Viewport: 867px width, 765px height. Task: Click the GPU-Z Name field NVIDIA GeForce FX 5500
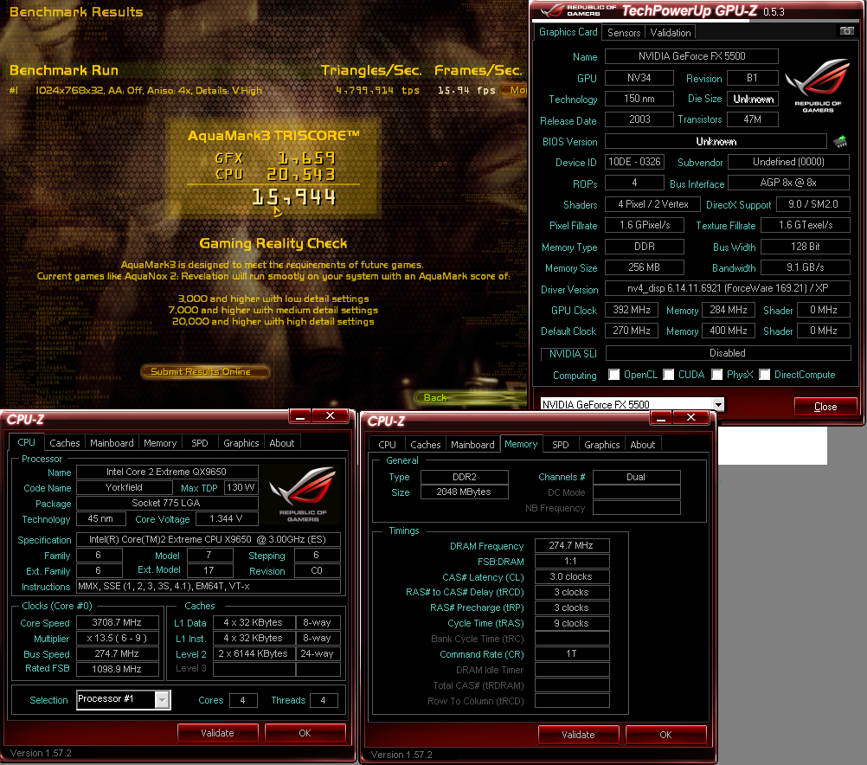pos(691,56)
